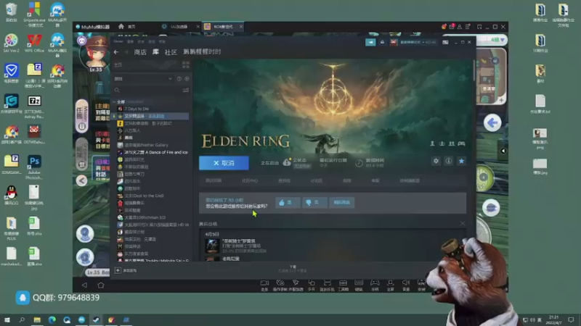
Task: Click the 稍后再说 maybe later button
Action: pyautogui.click(x=341, y=203)
